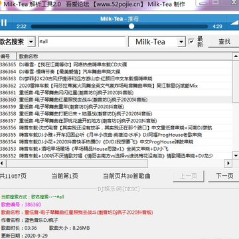Select song row 386360 红星照我去战斗

tap(116, 100)
